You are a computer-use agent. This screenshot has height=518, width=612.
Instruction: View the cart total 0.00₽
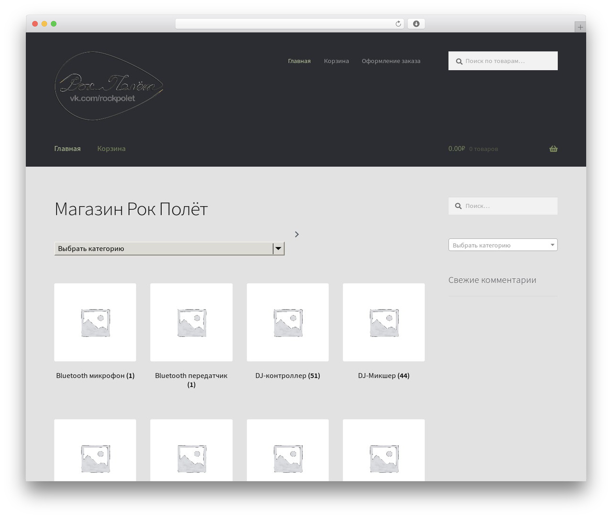tap(457, 149)
